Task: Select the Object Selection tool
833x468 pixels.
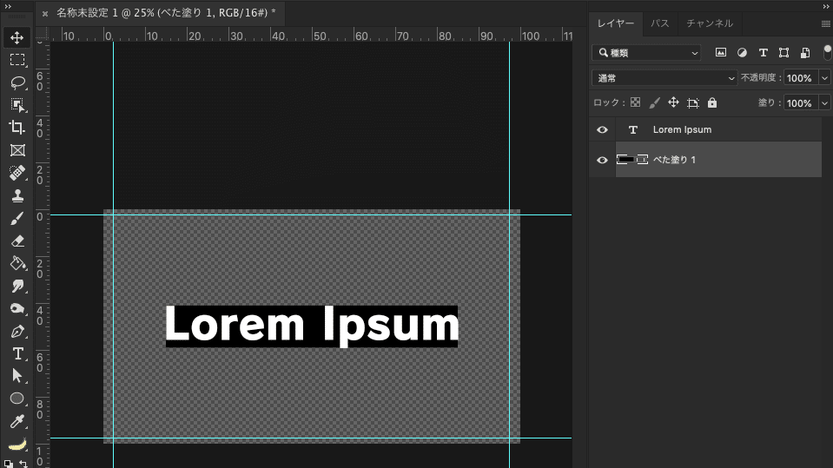Action: point(17,105)
